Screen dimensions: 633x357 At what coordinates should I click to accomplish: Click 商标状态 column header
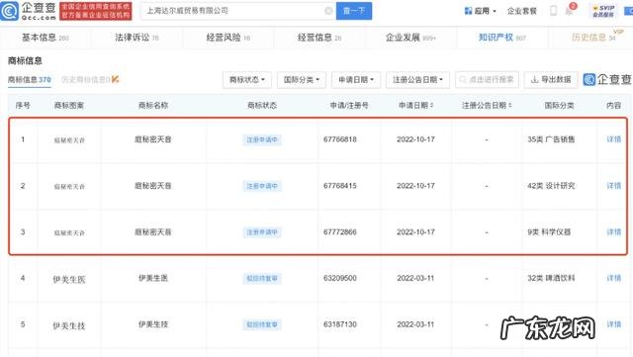point(262,106)
